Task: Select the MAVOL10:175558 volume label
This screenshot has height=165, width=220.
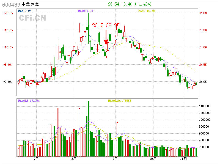Action: 120,101
